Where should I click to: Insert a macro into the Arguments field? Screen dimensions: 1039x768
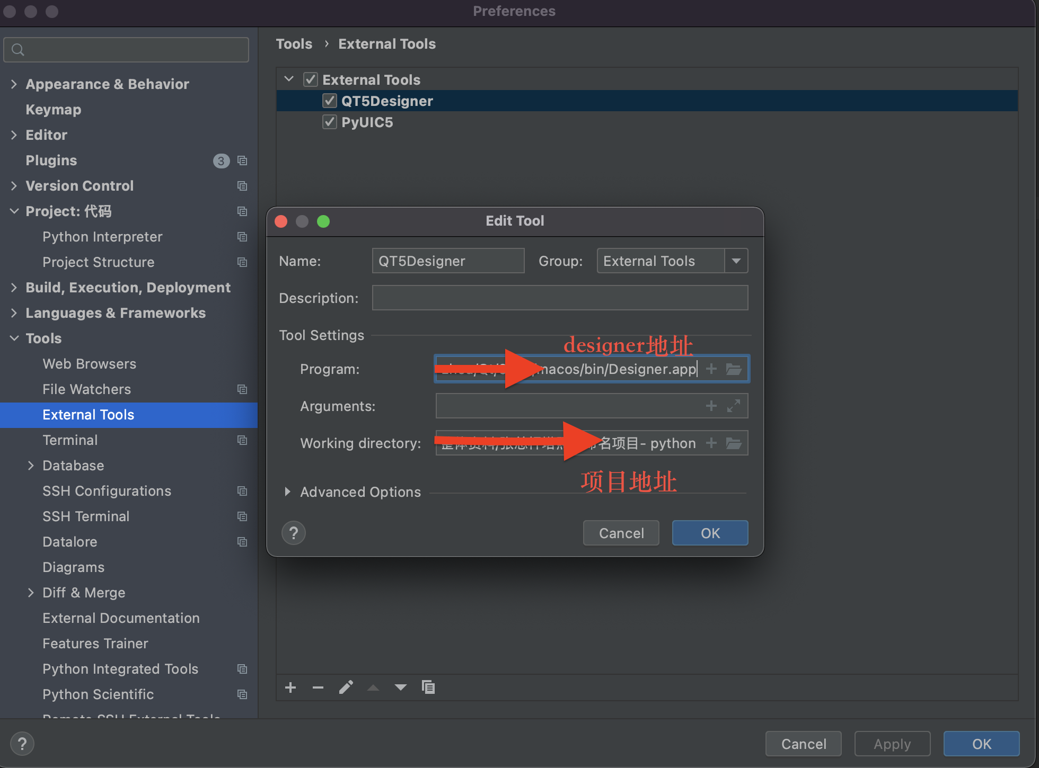coord(711,406)
